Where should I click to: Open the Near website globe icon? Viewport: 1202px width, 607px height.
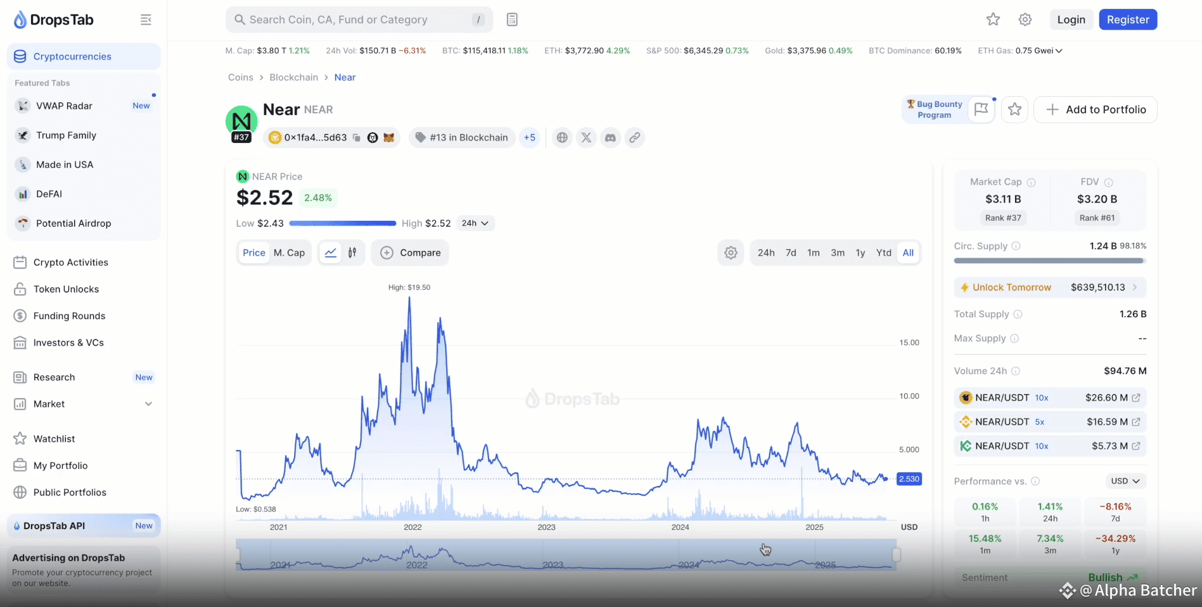point(562,137)
